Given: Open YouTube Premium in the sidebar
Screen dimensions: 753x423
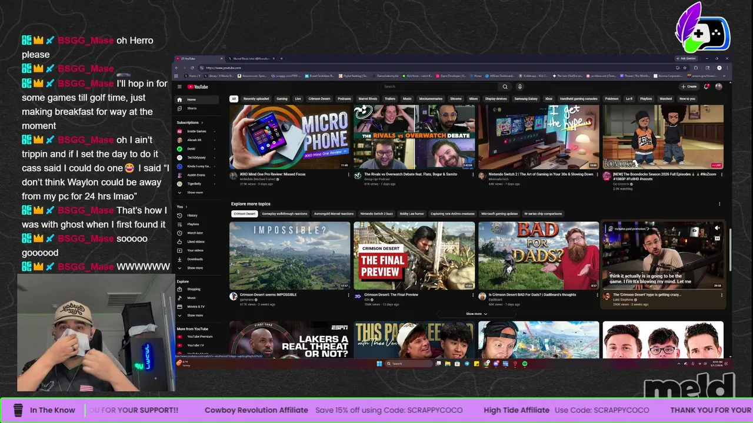Looking at the screenshot, I should pos(197,337).
